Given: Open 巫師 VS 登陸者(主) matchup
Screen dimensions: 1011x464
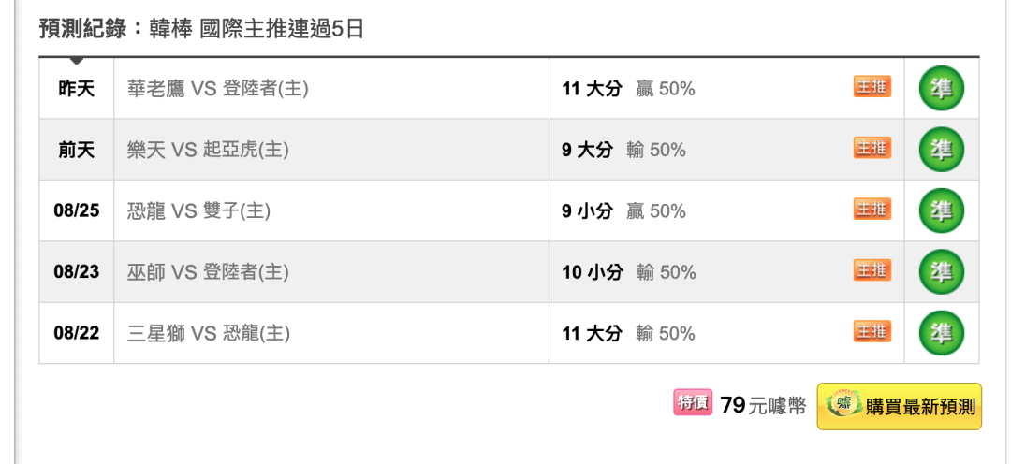Looking at the screenshot, I should point(208,272).
